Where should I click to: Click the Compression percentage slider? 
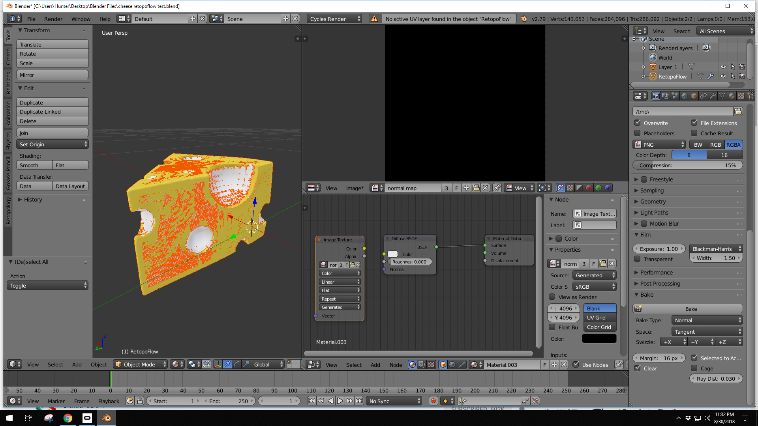tap(687, 165)
